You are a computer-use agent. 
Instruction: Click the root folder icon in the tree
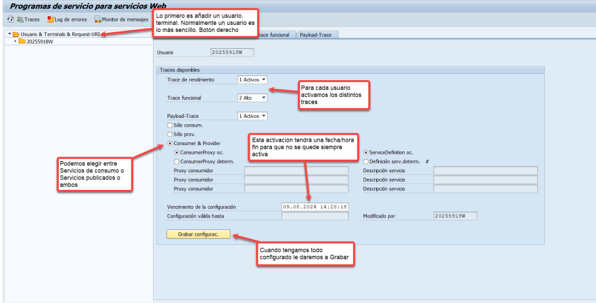[16, 34]
